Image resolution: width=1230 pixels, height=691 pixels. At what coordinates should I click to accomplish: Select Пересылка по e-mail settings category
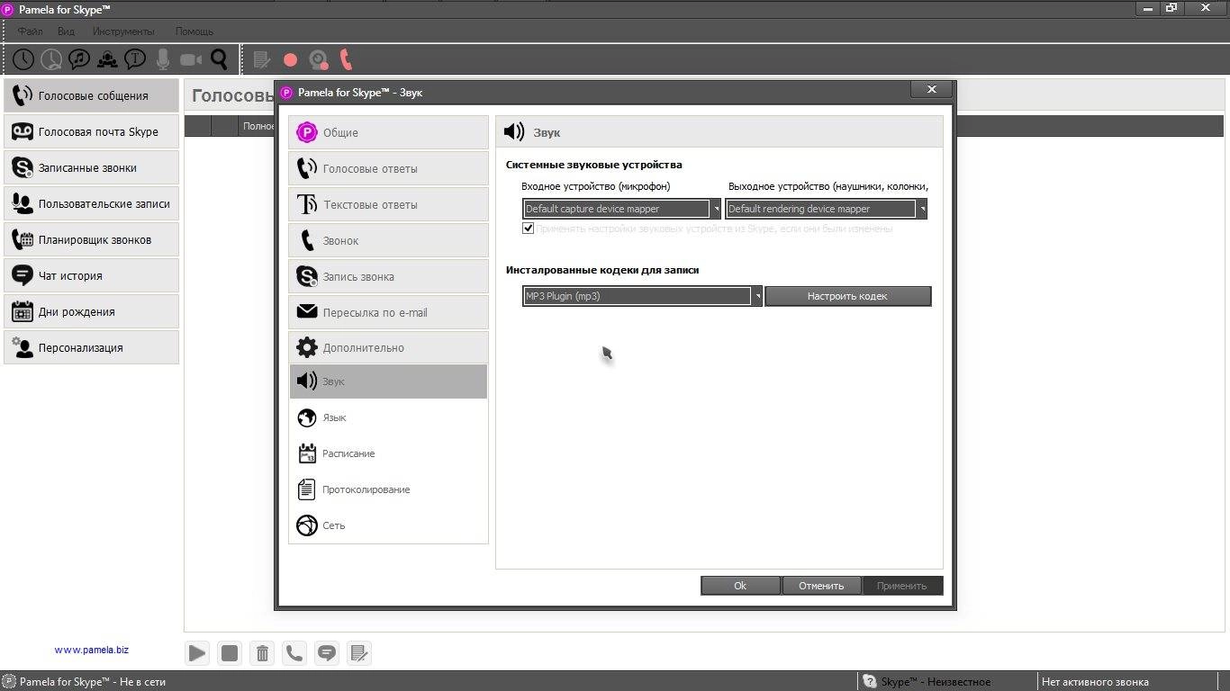click(x=388, y=312)
